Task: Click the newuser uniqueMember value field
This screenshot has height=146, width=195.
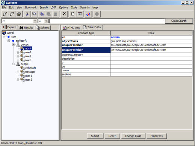Action: pyautogui.click(x=151, y=50)
